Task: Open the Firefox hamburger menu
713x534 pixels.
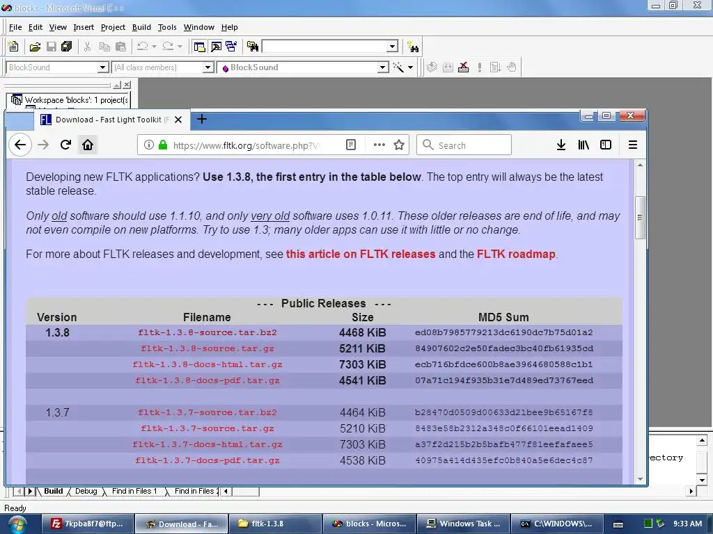Action: (632, 145)
